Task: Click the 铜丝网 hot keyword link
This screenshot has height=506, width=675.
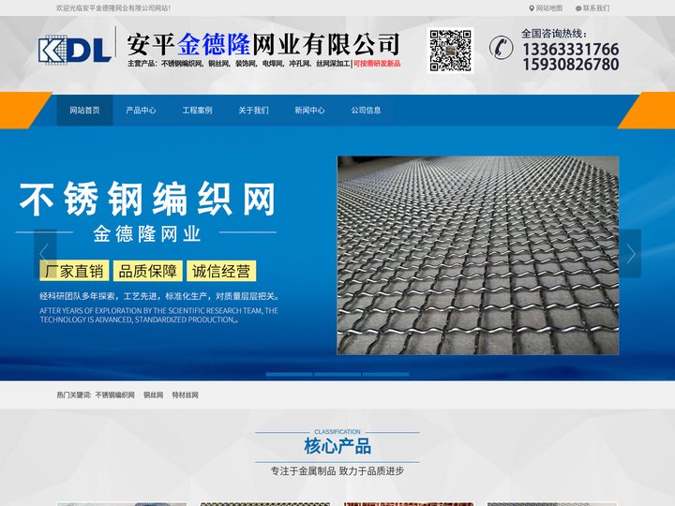Action: point(153,395)
